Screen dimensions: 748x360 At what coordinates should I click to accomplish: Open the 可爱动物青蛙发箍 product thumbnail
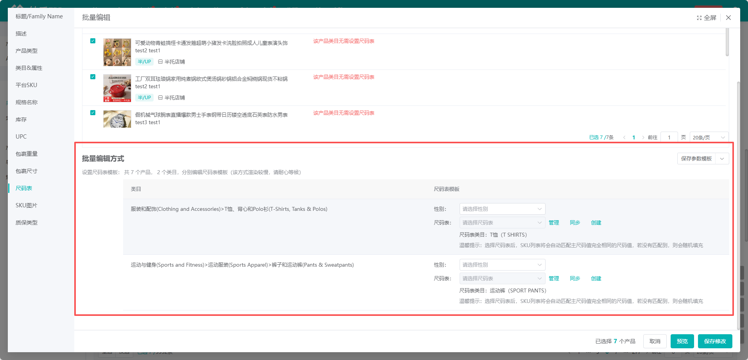point(117,52)
